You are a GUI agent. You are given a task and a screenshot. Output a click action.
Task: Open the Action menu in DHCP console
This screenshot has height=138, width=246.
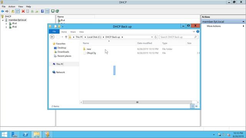point(12,7)
